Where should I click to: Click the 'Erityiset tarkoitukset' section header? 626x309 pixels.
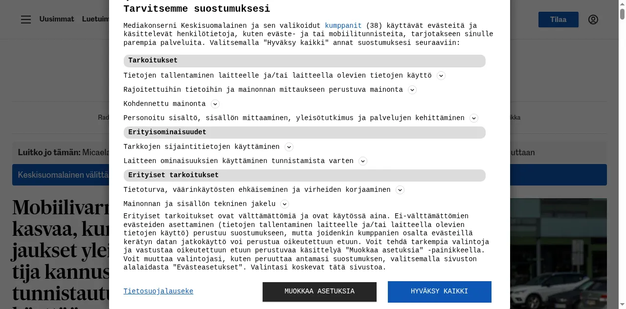click(x=304, y=175)
